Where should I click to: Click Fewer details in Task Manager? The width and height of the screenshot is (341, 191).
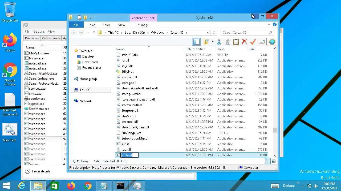click(x=38, y=171)
